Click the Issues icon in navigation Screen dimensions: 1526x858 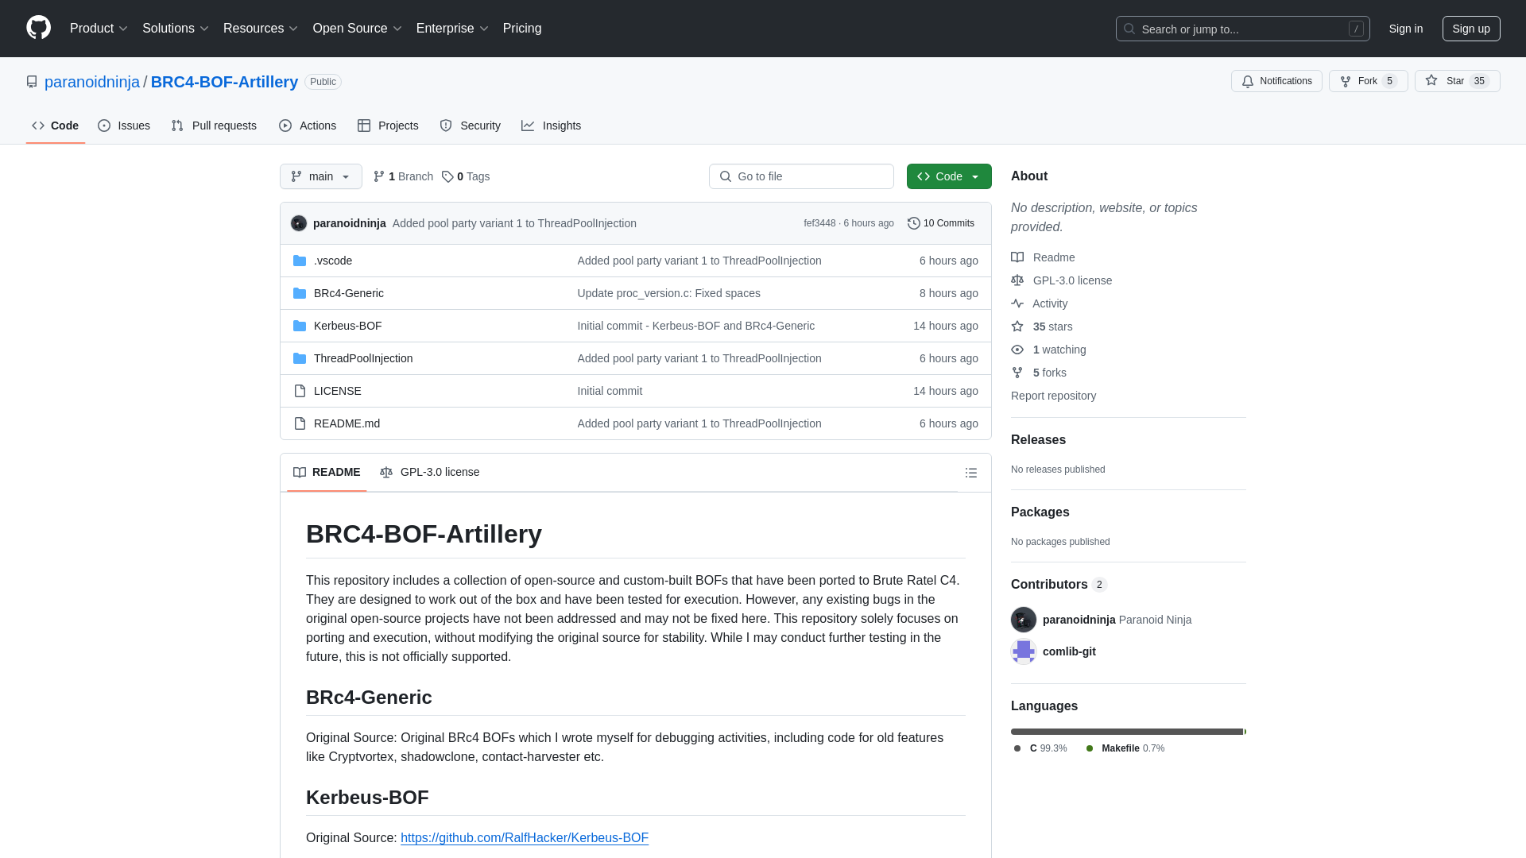click(x=104, y=126)
